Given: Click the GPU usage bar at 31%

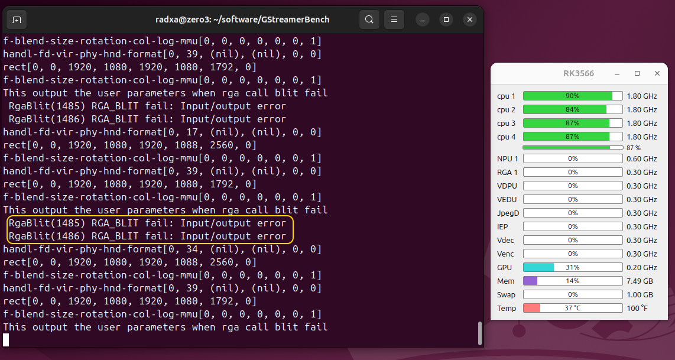Looking at the screenshot, I should (x=573, y=267).
